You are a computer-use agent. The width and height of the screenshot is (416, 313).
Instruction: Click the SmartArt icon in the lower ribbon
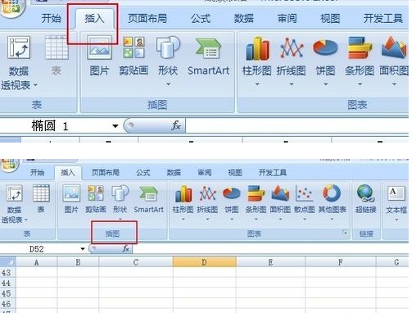tap(148, 193)
